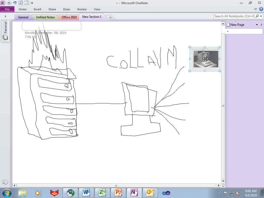The height and width of the screenshot is (198, 264).
Task: Click the taskbar clock showing 8:00 AM
Action: (251, 193)
